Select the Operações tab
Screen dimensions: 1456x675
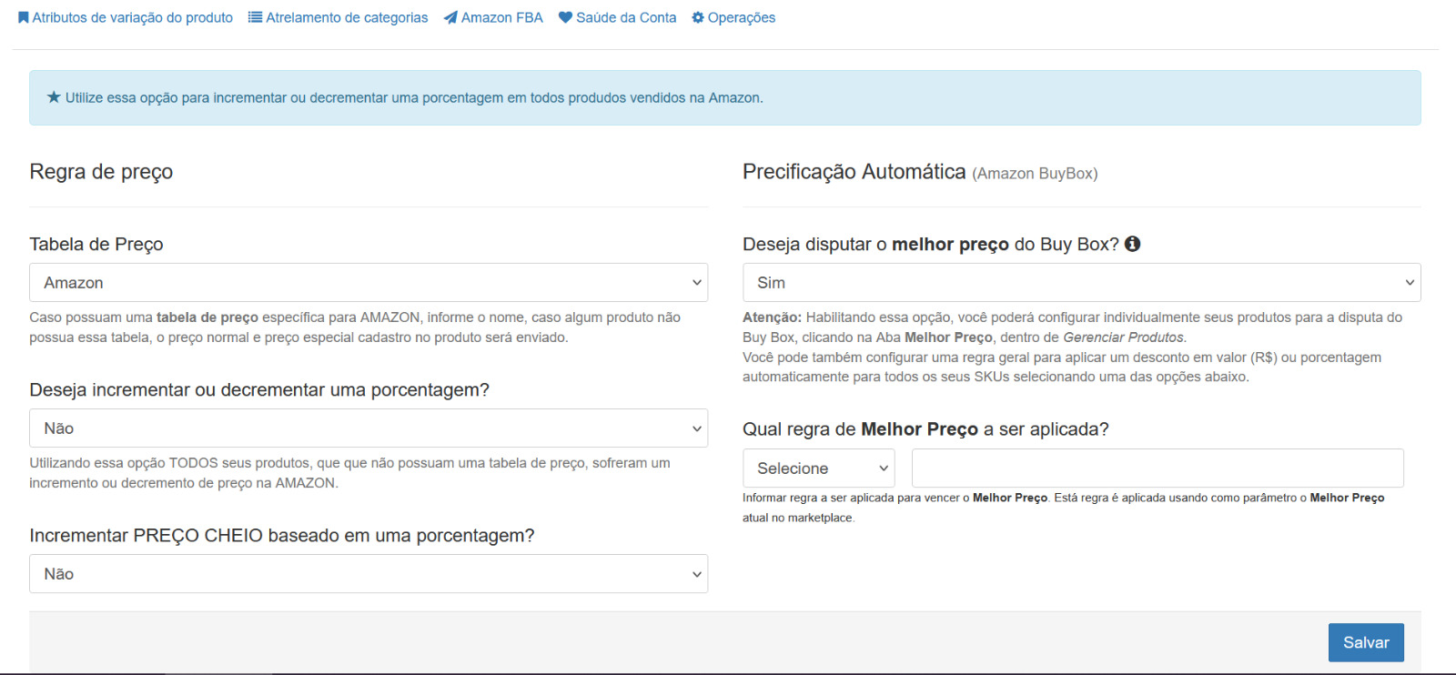pos(733,17)
